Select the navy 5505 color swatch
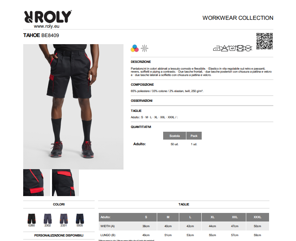Image resolution: width=296 pixels, height=241 pixels. [80, 220]
